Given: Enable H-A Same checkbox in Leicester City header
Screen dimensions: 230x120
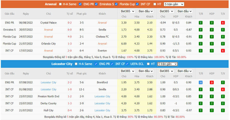Looking at the screenshot, I should [x=76, y=64].
